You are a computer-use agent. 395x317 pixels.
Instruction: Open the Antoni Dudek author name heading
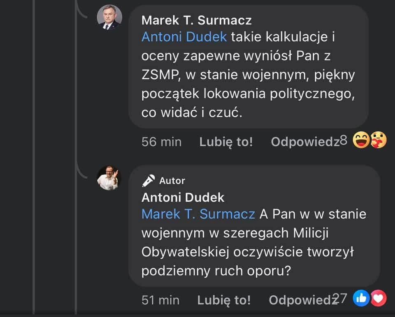(183, 198)
